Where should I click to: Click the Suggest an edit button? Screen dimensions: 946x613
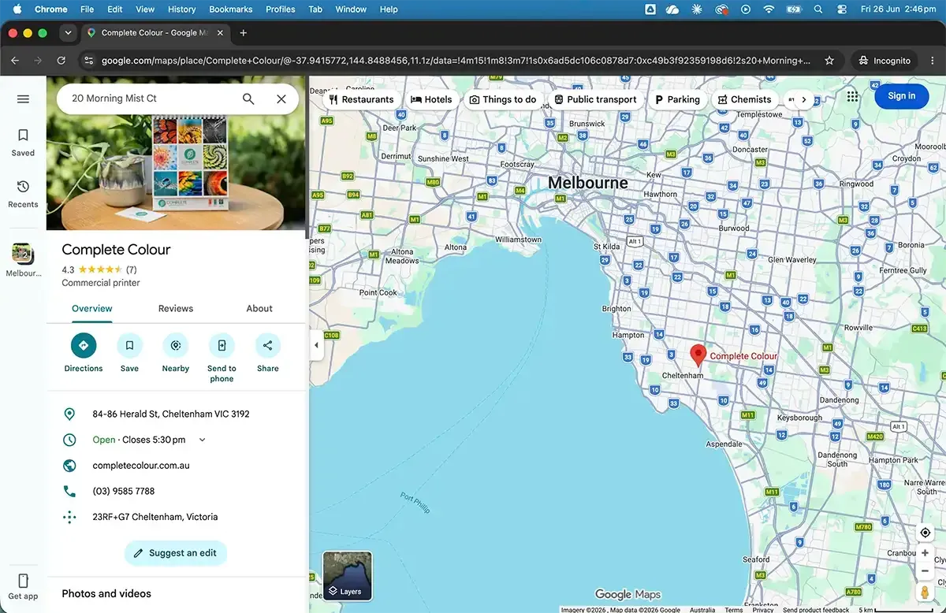(175, 553)
